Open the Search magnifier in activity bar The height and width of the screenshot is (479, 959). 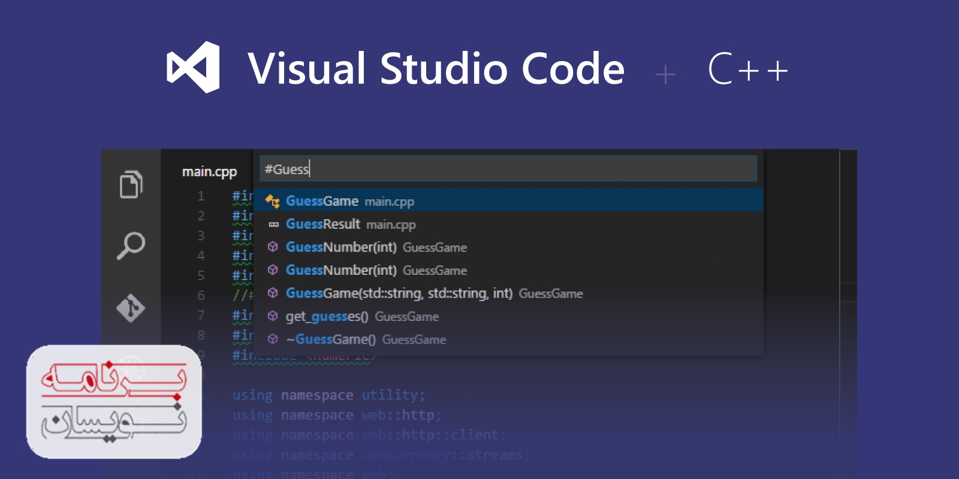pos(131,245)
